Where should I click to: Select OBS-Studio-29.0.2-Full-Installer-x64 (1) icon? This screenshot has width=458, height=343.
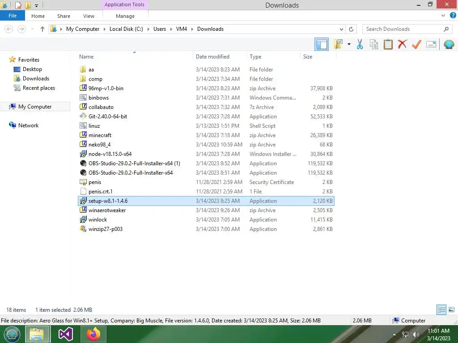83,163
